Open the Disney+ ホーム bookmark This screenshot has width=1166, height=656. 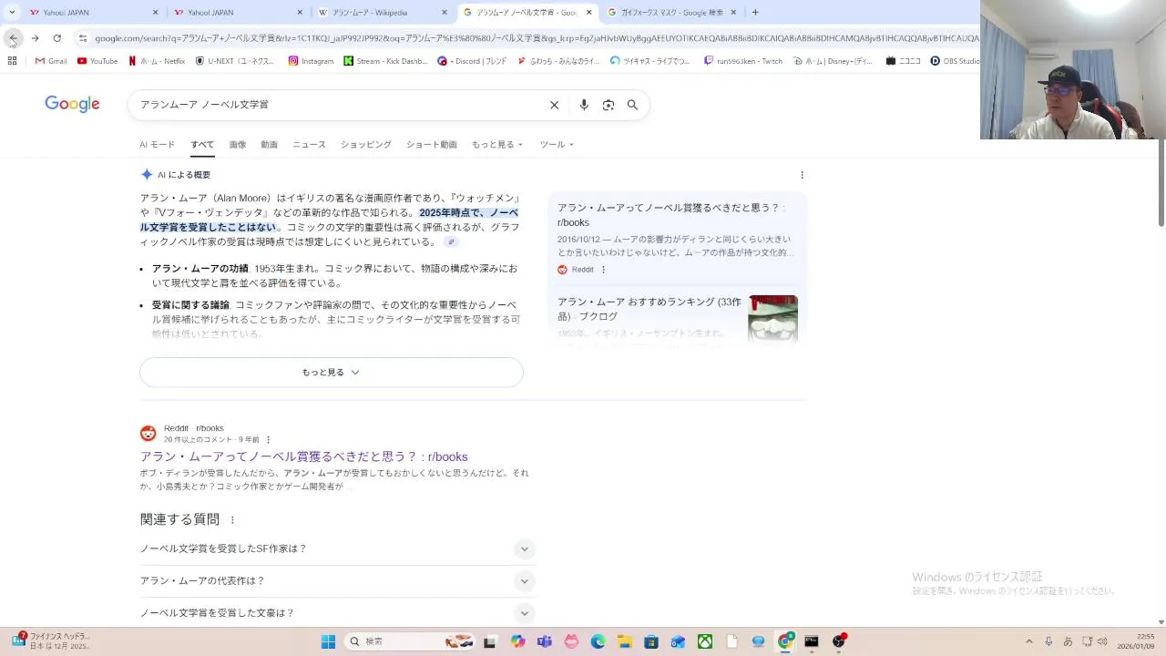pos(833,61)
